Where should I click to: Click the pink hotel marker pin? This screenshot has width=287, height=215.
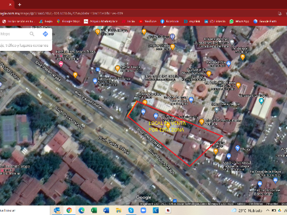pyautogui.click(x=61, y=64)
